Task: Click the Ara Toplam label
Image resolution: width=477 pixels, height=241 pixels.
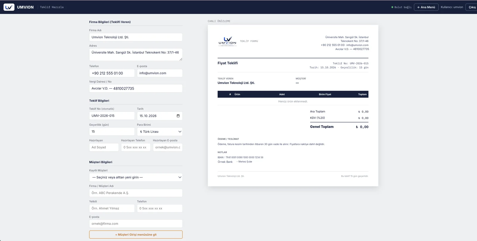Action: (318, 112)
